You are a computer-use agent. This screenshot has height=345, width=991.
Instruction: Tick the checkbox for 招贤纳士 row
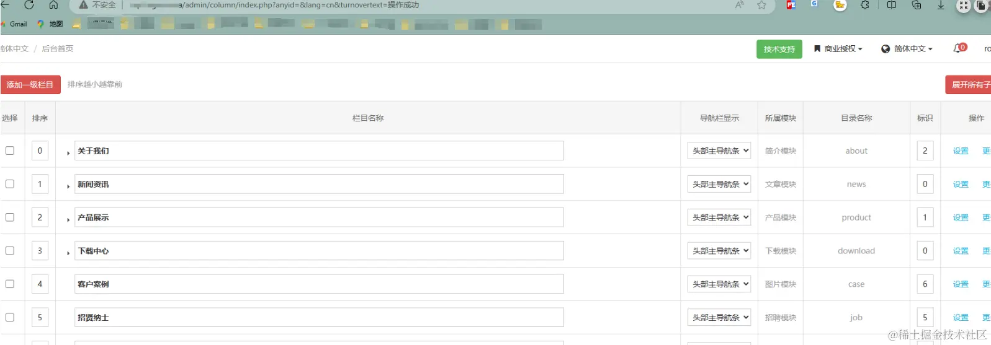(x=10, y=317)
